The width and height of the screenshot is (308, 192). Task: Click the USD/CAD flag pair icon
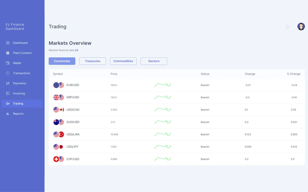(x=59, y=110)
